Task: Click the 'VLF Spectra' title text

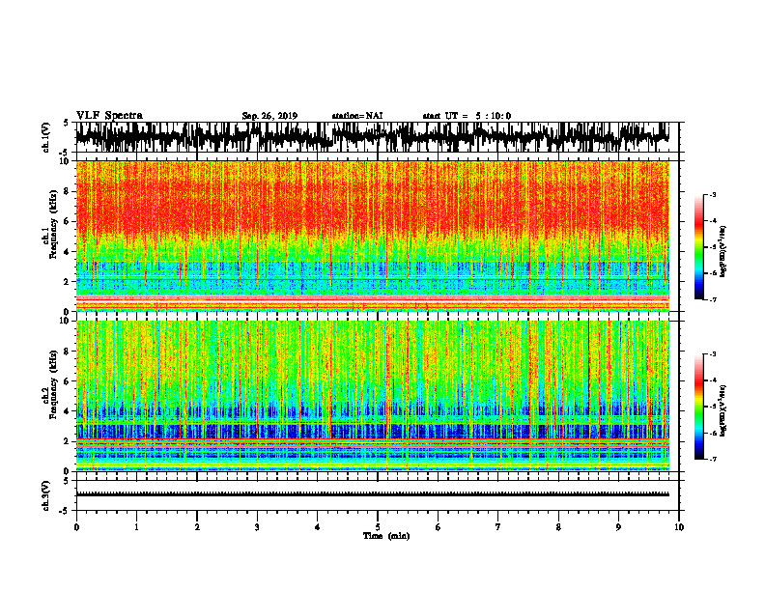Action: click(x=109, y=116)
